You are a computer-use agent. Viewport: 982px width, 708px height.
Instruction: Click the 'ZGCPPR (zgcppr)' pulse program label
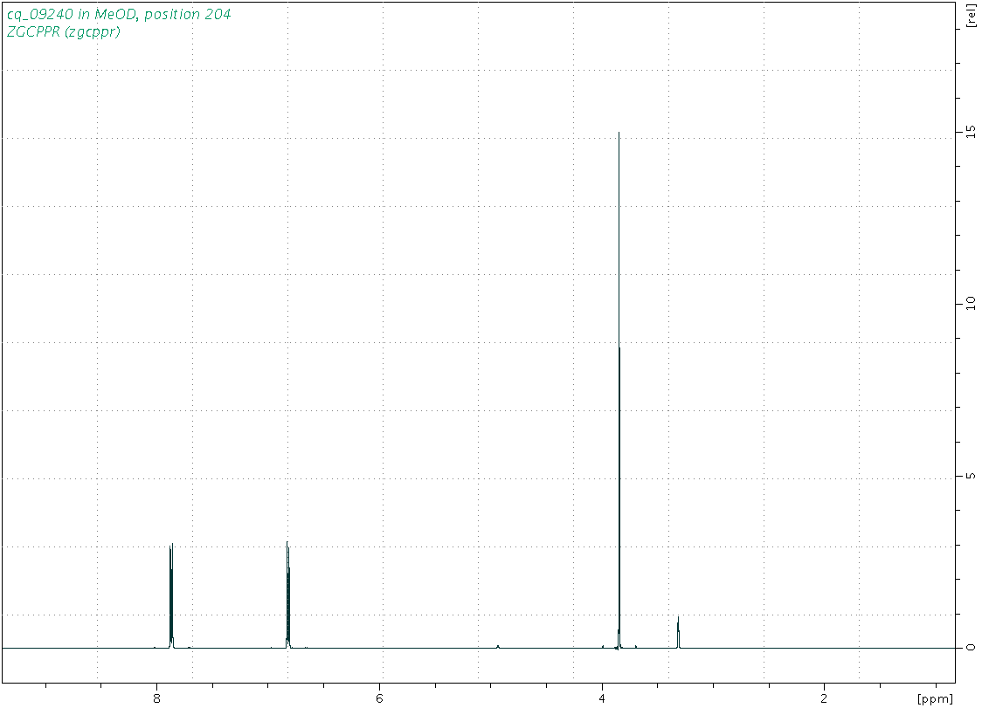(x=63, y=32)
